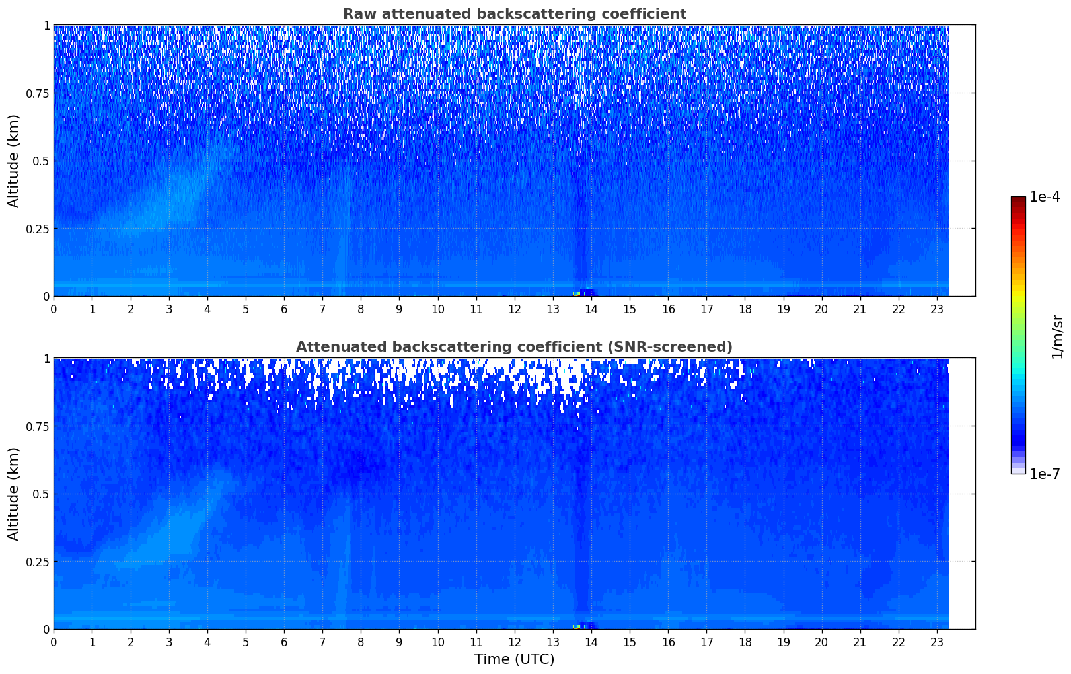Click the bottom plot's time tick '20'
The width and height of the screenshot is (1071, 674).
(x=822, y=642)
